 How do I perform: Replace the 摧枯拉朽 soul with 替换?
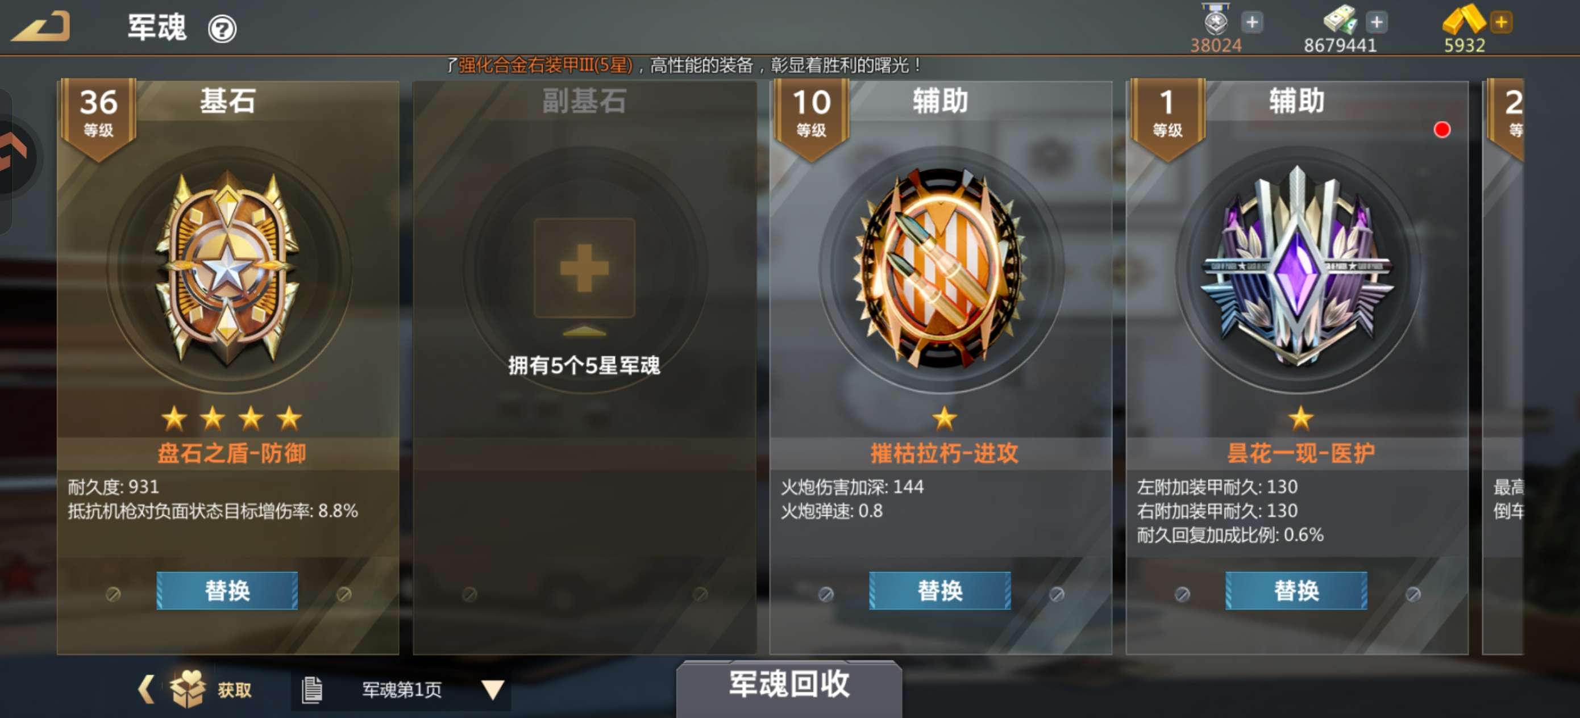tap(939, 590)
